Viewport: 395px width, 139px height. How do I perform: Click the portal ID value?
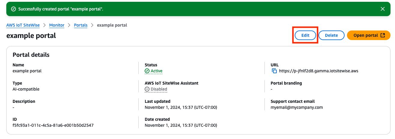pyautogui.click(x=53, y=125)
